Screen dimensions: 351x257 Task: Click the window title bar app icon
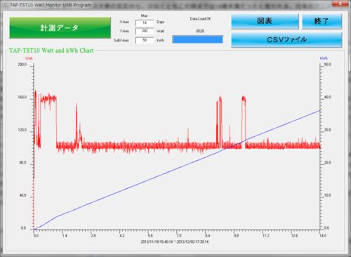pyautogui.click(x=6, y=5)
